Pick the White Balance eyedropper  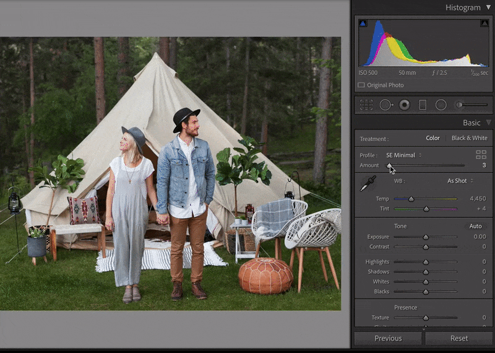(368, 183)
